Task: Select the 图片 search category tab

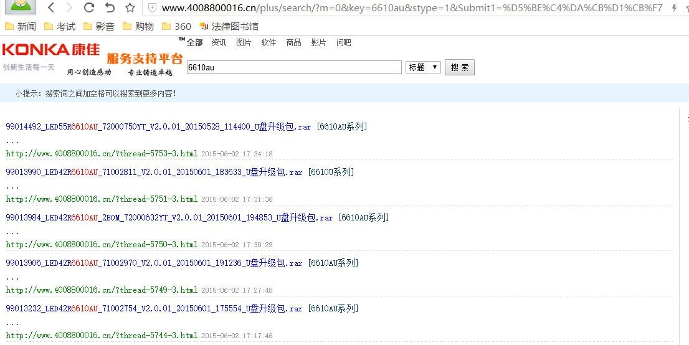Action: [244, 42]
